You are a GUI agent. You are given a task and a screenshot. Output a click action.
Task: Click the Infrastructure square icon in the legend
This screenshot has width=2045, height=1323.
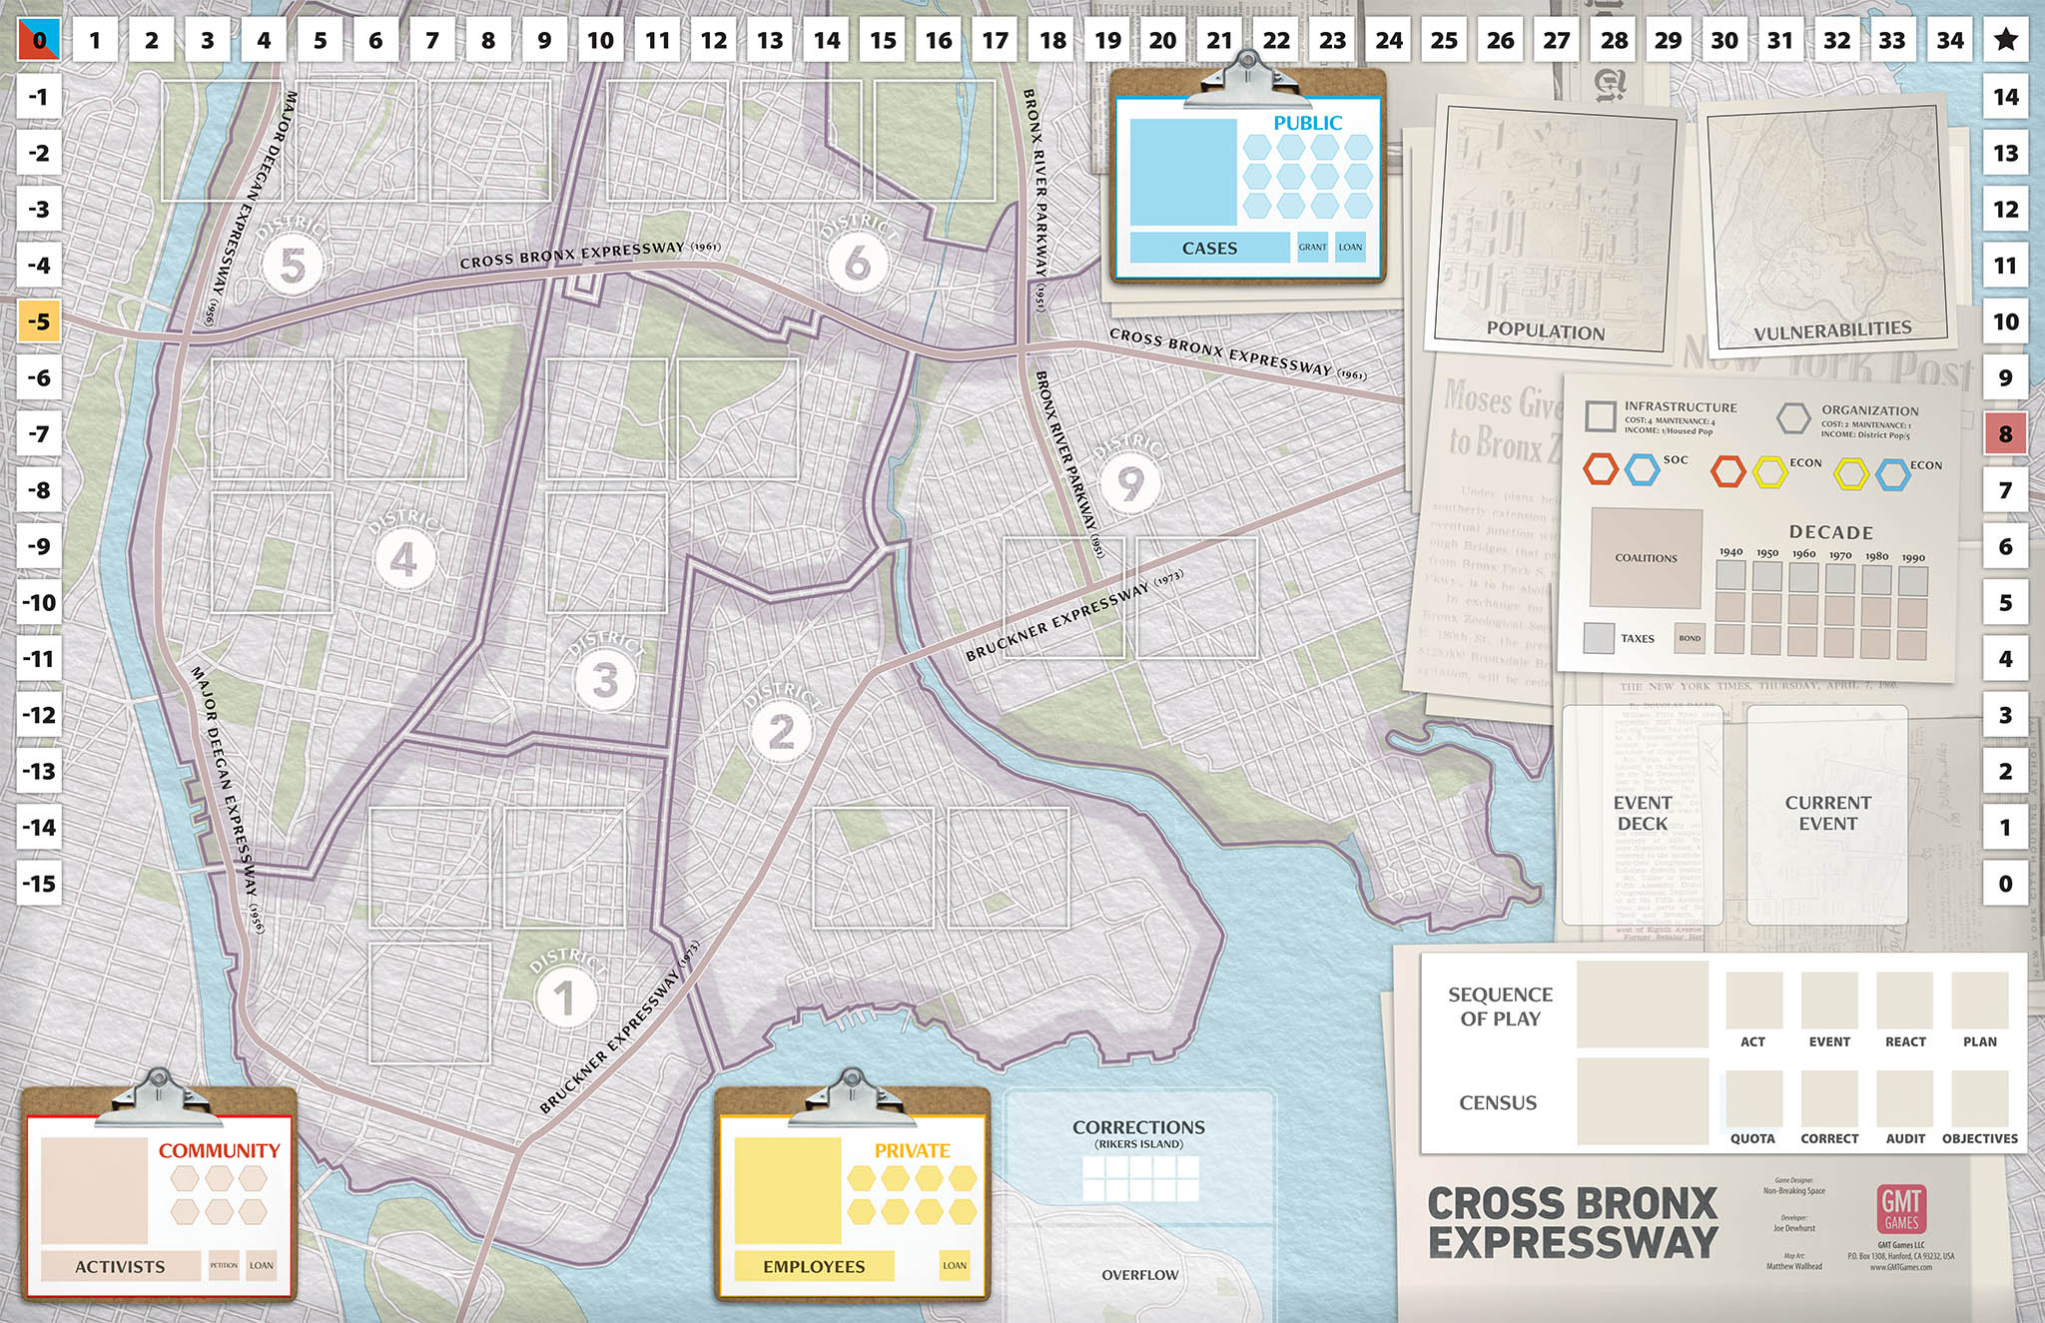coord(1601,416)
